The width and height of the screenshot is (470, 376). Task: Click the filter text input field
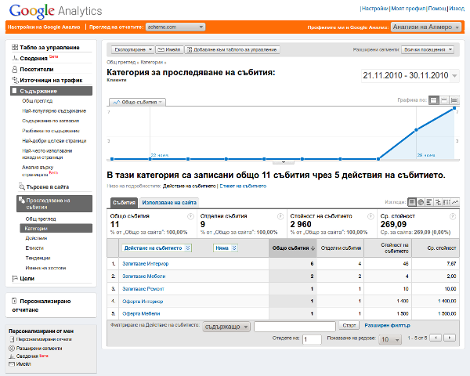click(295, 327)
